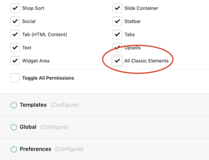Uncheck the Slide Container checkbox
The height and width of the screenshot is (160, 209).
click(117, 8)
